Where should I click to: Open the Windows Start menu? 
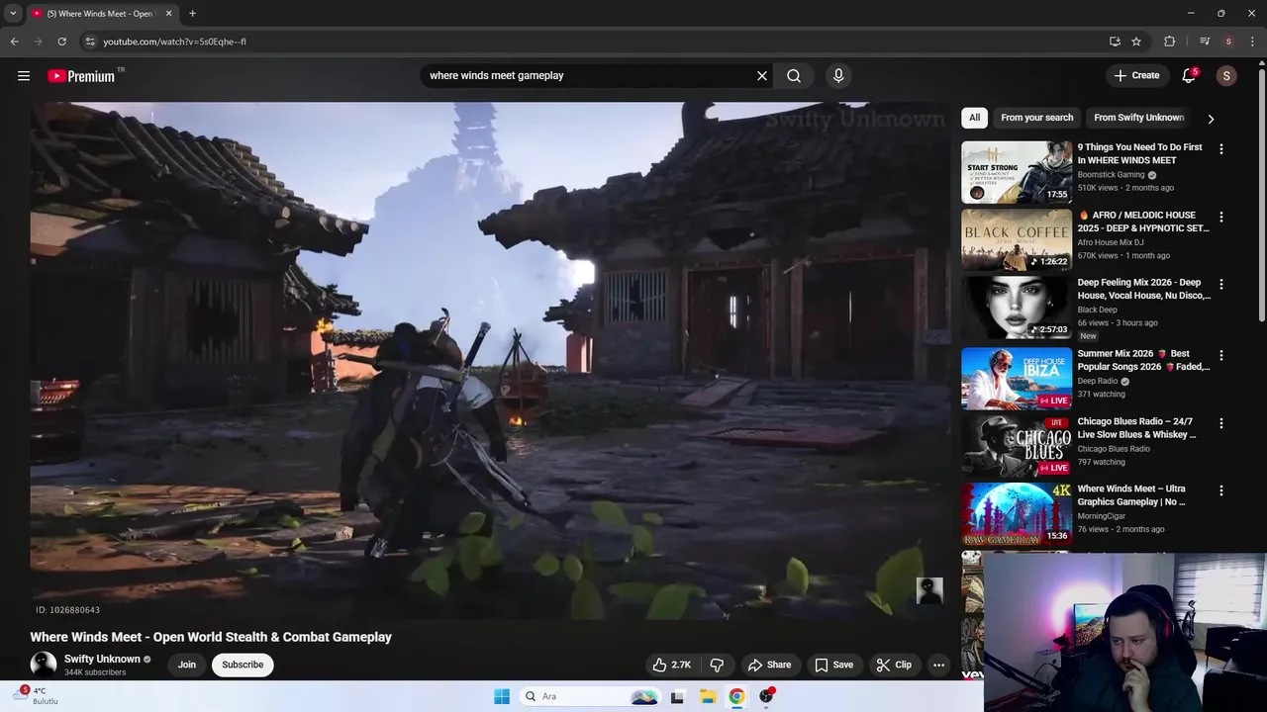[502, 696]
